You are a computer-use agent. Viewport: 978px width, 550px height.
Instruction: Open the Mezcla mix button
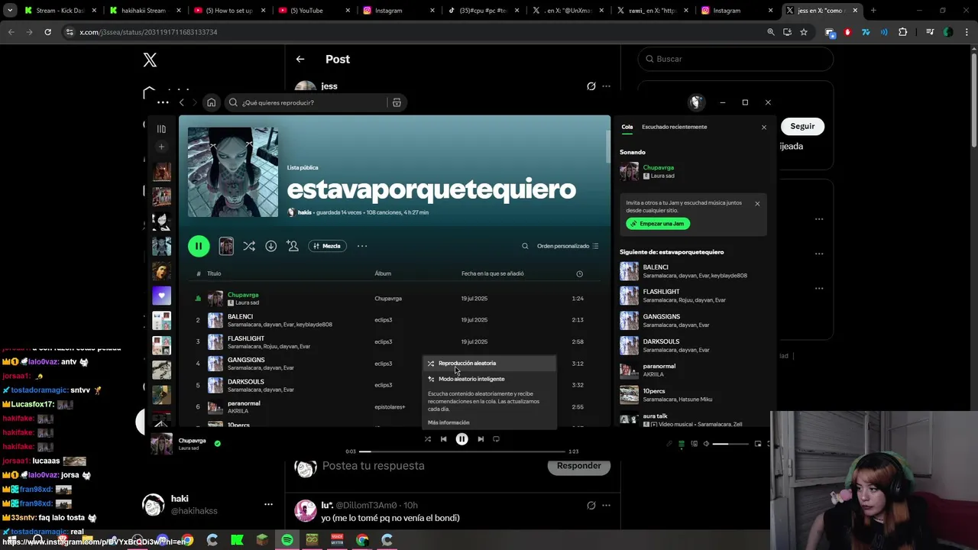[326, 246]
